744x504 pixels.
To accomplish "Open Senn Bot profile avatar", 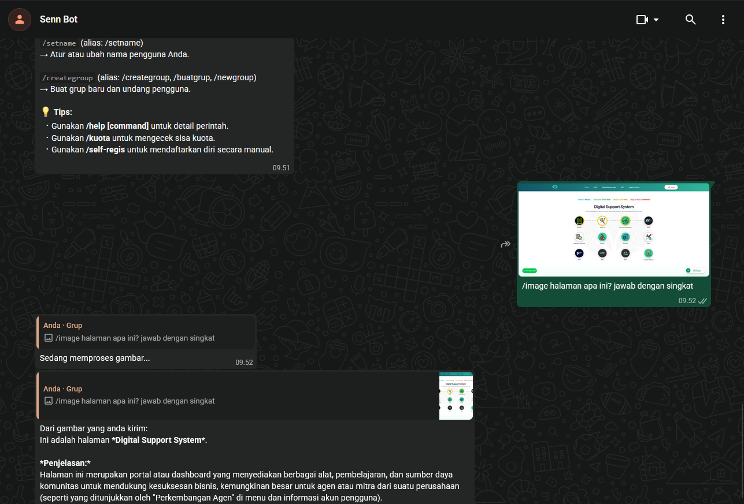I will [x=20, y=20].
